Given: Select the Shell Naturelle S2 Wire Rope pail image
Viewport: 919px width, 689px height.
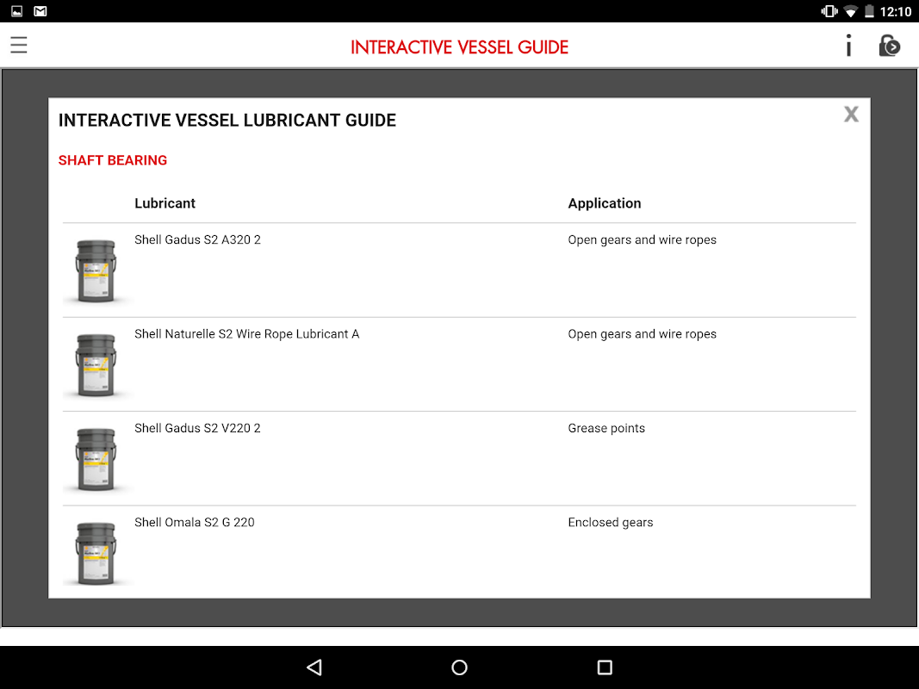Looking at the screenshot, I should [x=96, y=365].
